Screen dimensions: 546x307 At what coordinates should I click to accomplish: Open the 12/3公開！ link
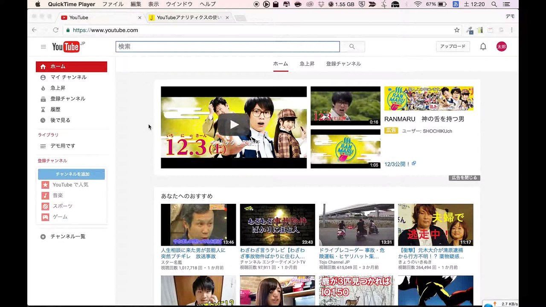[397, 164]
